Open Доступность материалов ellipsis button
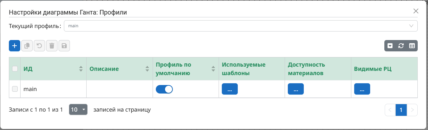This screenshot has height=130, width=428. pos(296,89)
